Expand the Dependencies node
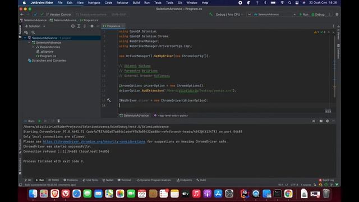359x202 pixels. (x=33, y=47)
